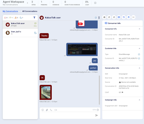The image size is (144, 124).
Task: Open the conversation filter funnel icon
Action: click(x=34, y=17)
